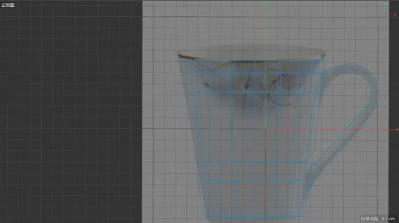Click the reference photo's right cup rim tip
399x223 pixels.
pyautogui.click(x=323, y=56)
